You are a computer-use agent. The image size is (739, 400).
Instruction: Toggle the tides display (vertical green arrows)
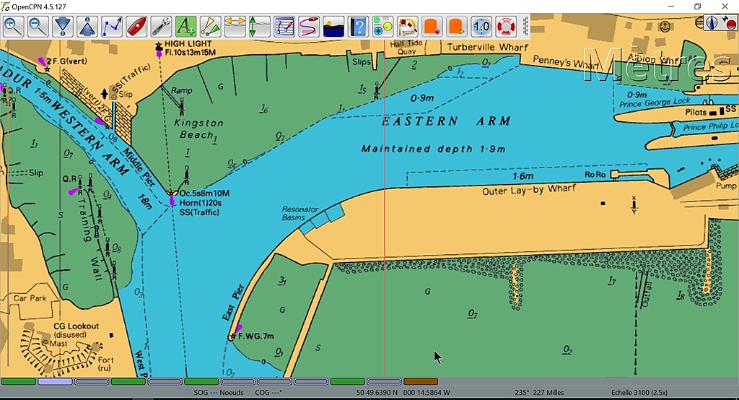pyautogui.click(x=259, y=27)
